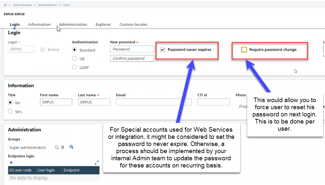Click the search icon in Groups field
Screen dimensions: 325x185
pos(57,147)
